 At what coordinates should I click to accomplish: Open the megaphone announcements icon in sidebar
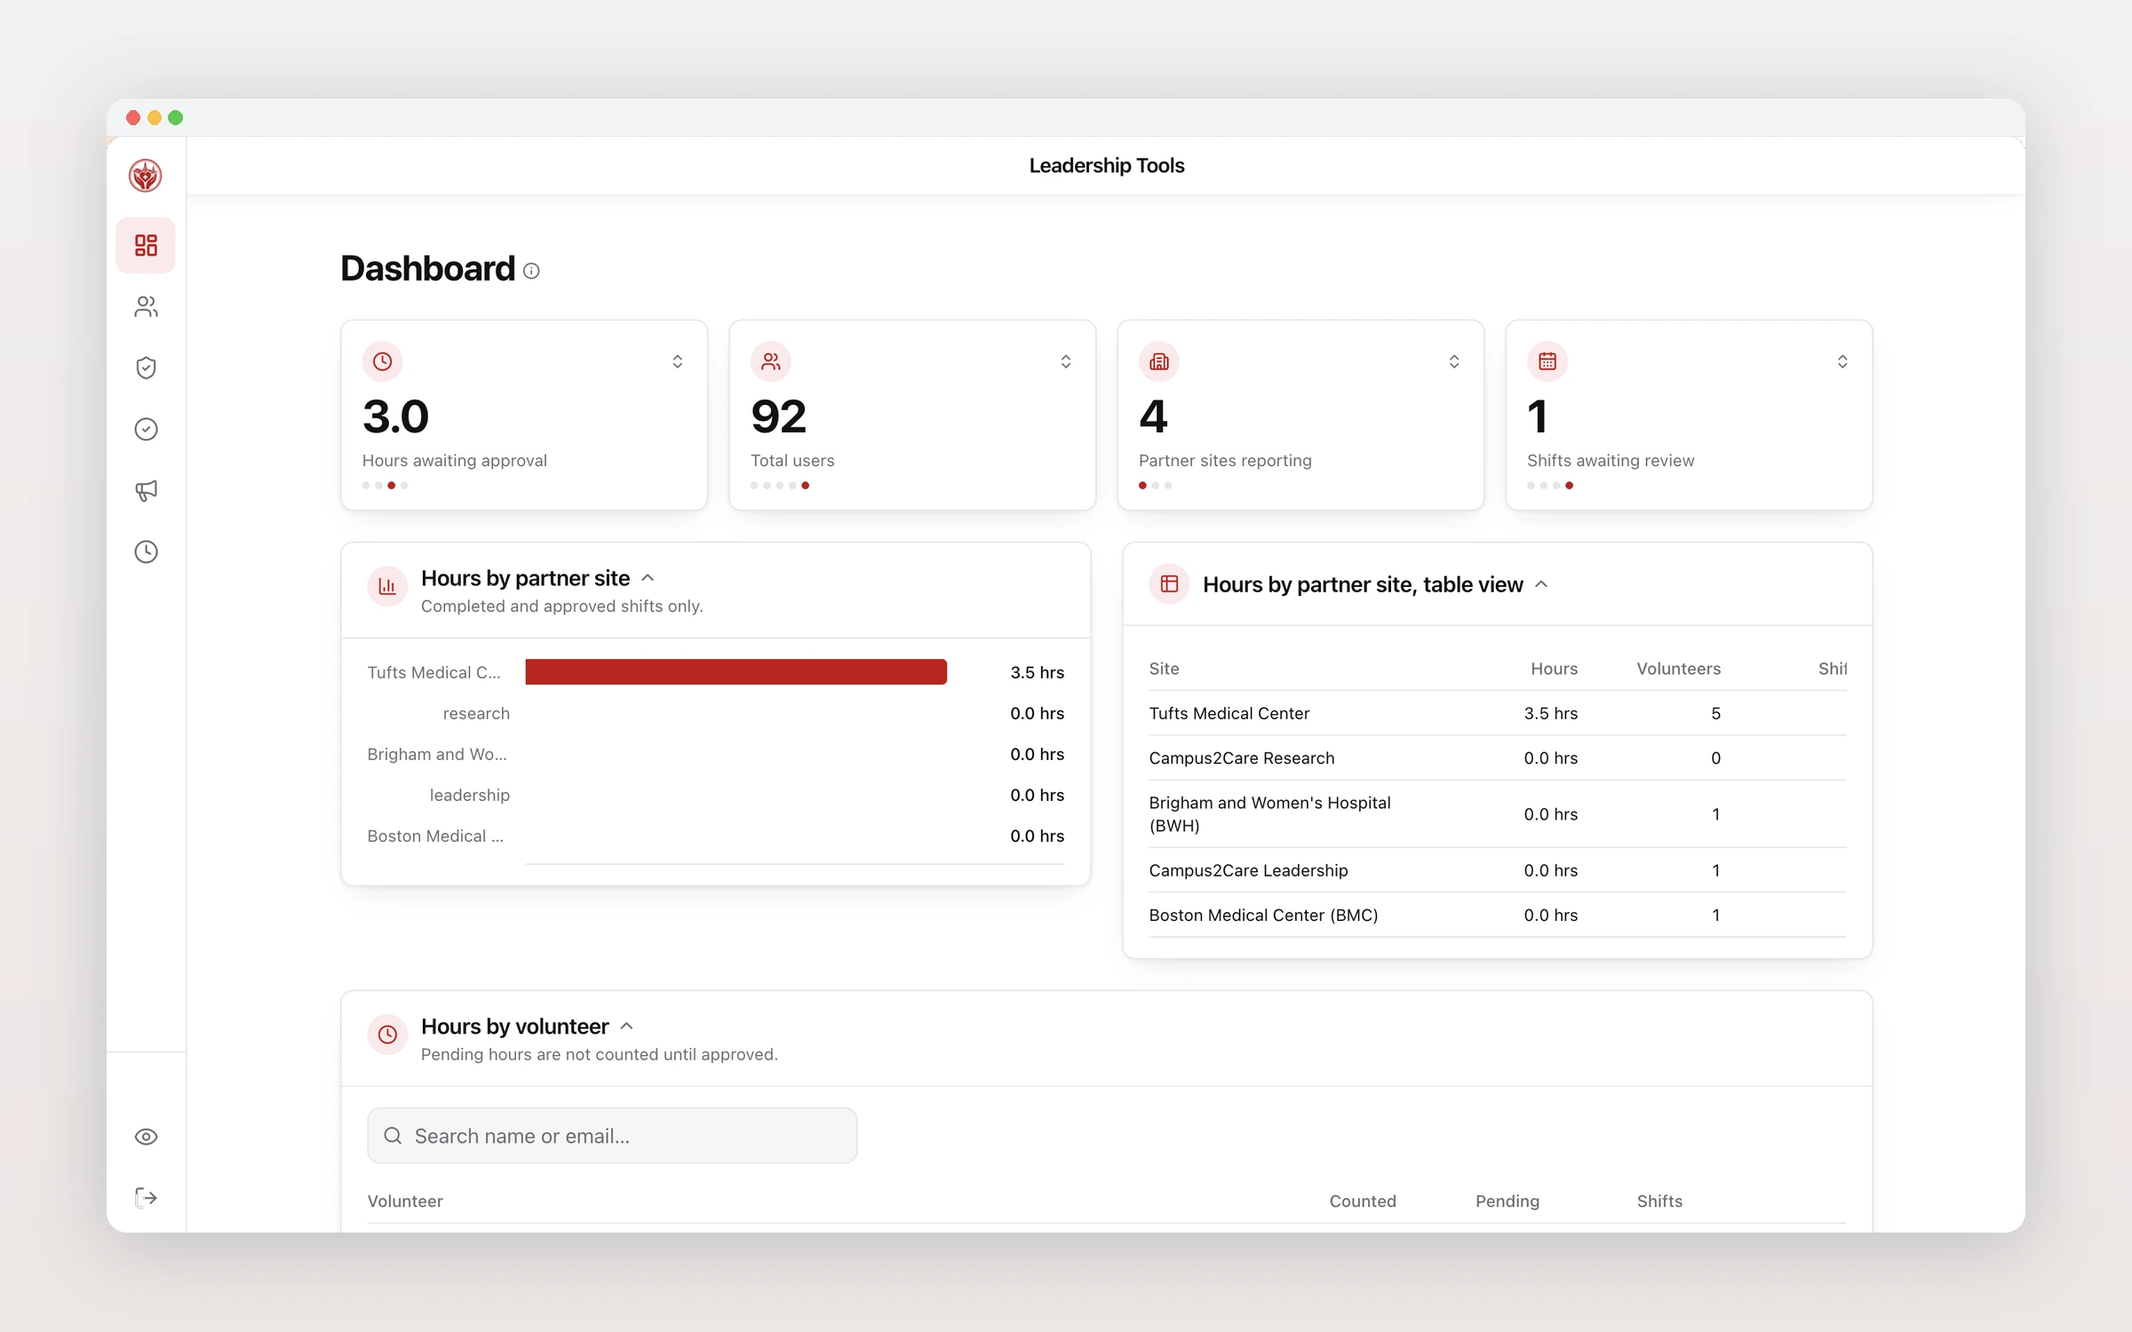pyautogui.click(x=146, y=490)
